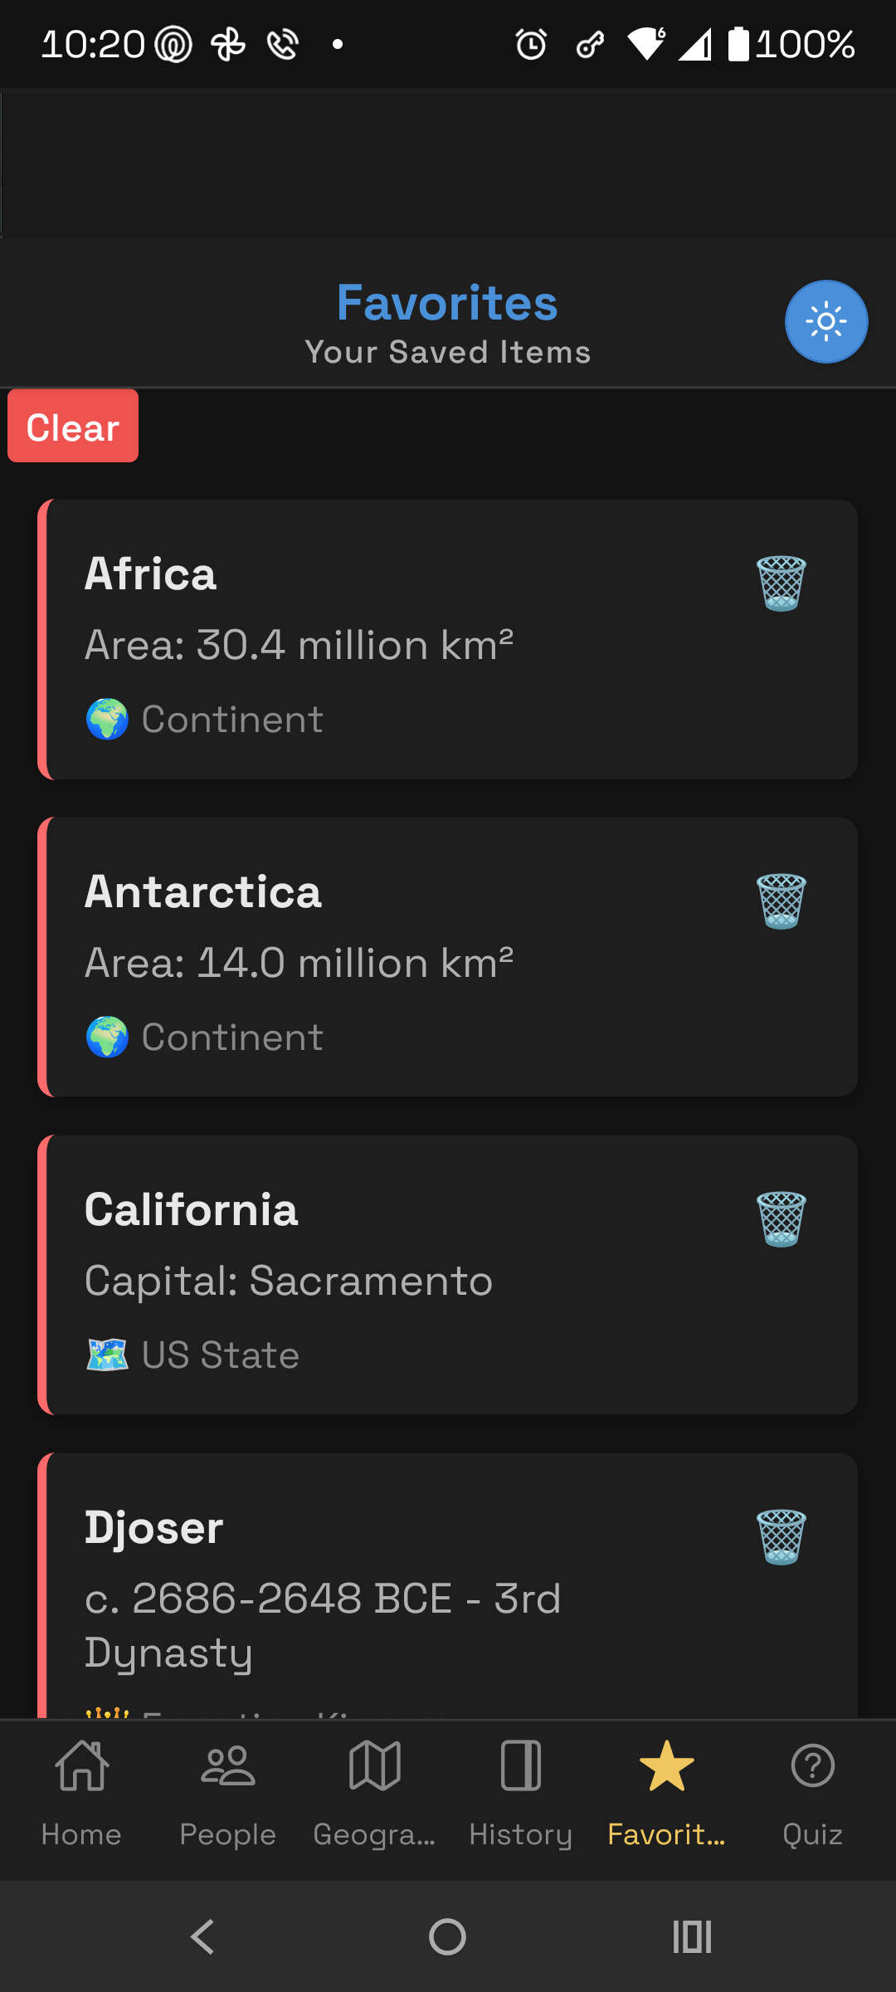This screenshot has width=896, height=1992.
Task: Open the People tab
Action: (227, 1793)
